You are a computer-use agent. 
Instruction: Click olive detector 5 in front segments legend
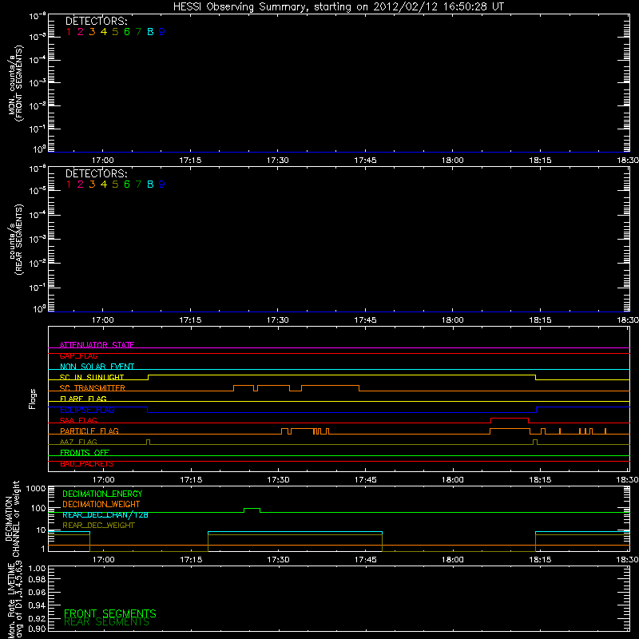(x=115, y=32)
